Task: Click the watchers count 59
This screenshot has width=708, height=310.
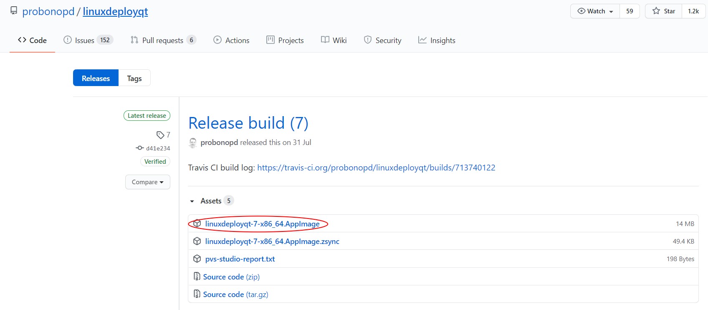Action: tap(630, 11)
